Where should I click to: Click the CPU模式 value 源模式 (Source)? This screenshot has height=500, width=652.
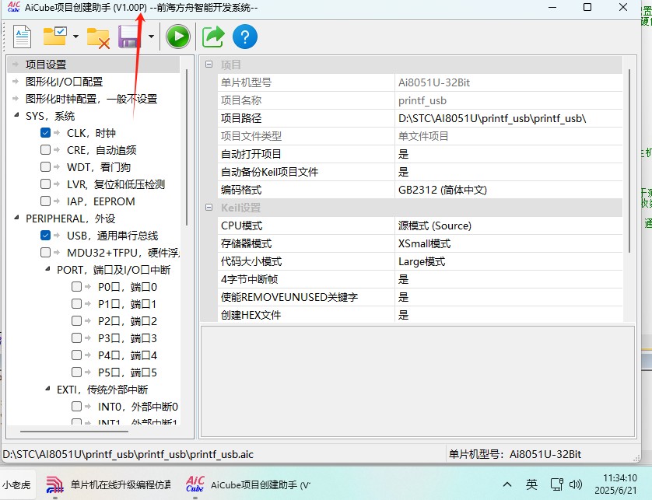coord(509,226)
